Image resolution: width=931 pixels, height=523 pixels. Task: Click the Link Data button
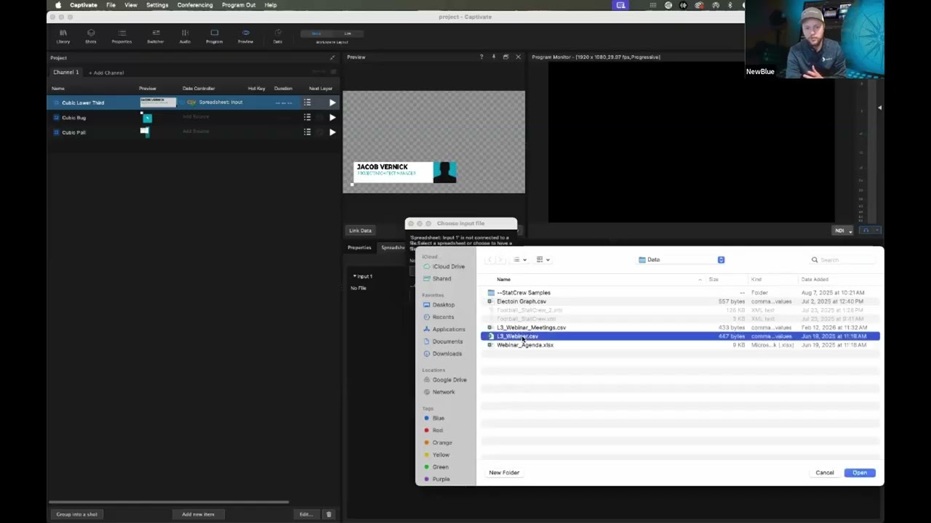coord(360,230)
